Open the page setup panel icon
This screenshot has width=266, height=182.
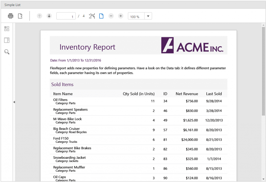pos(7,40)
